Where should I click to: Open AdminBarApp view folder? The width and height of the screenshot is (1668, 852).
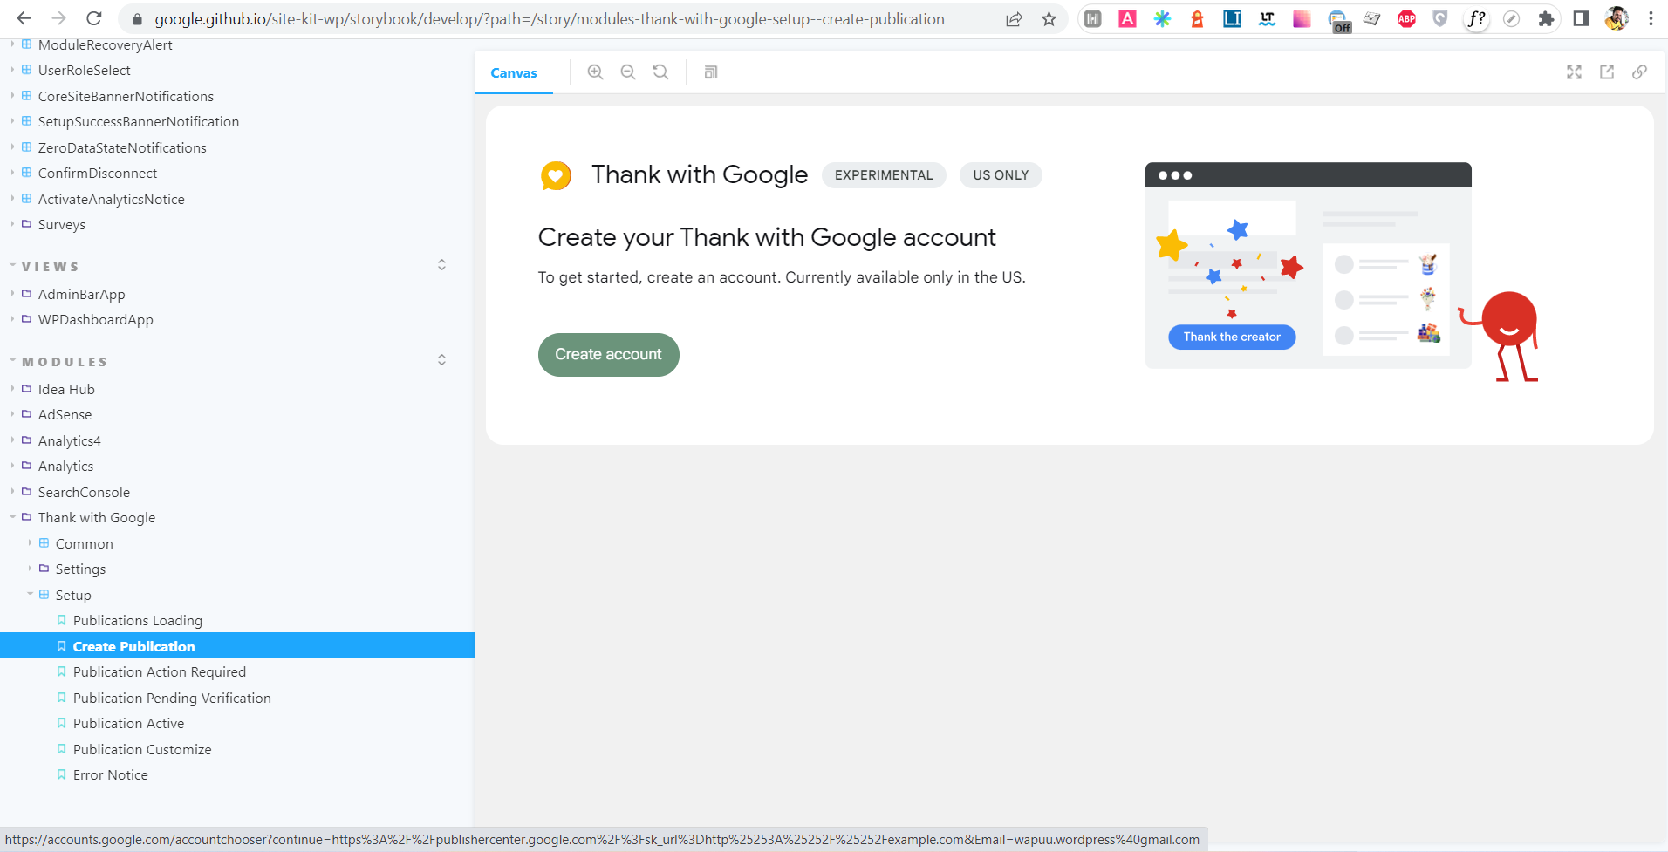coord(82,295)
